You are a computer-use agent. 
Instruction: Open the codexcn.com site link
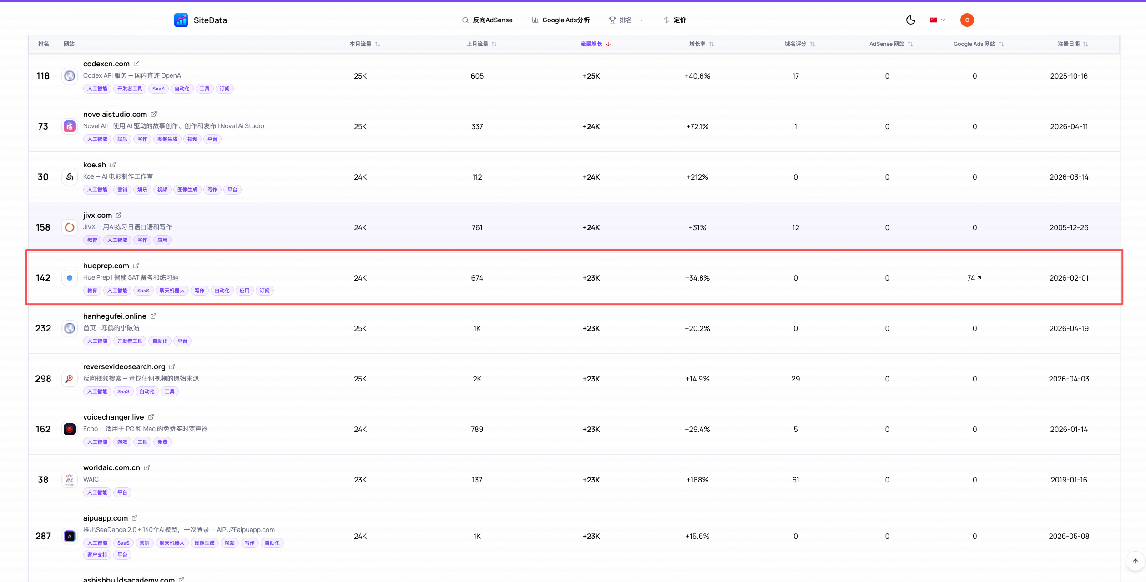[x=106, y=64]
